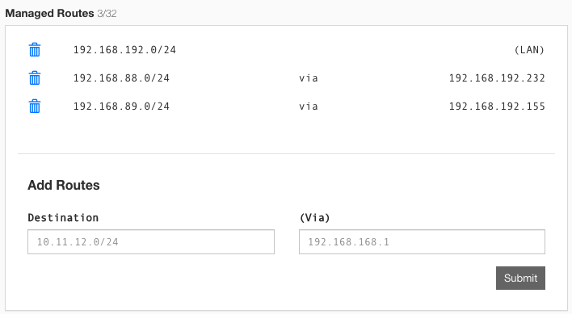Image resolution: width=572 pixels, height=314 pixels.
Task: Click "via" in the 192.168.88.0/24 row
Action: 309,78
